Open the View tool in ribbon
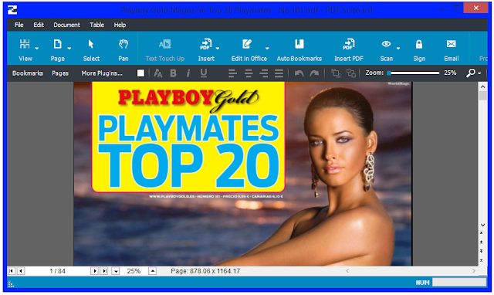The height and width of the screenshot is (295, 494). pos(25,49)
